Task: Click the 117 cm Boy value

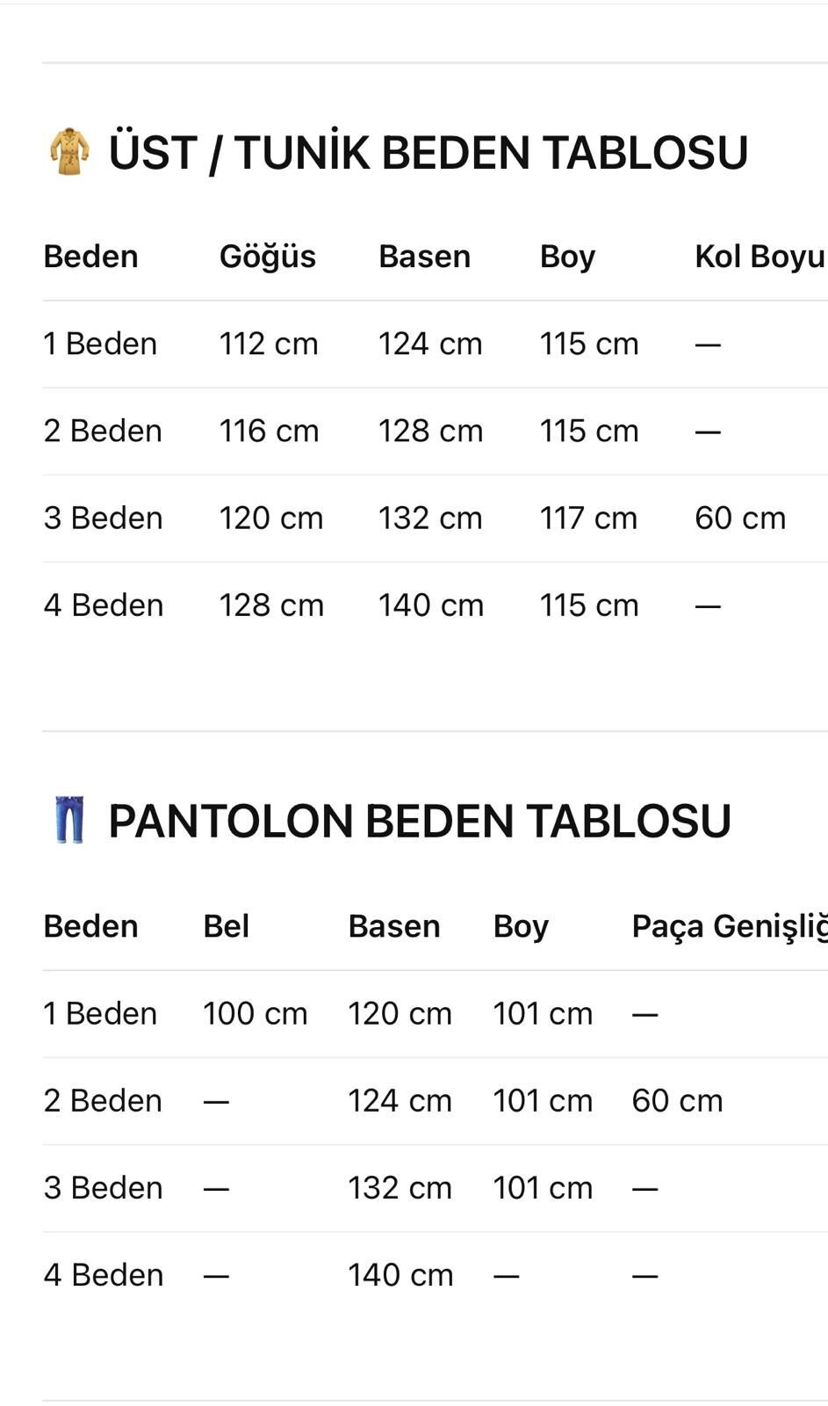Action: coord(588,518)
